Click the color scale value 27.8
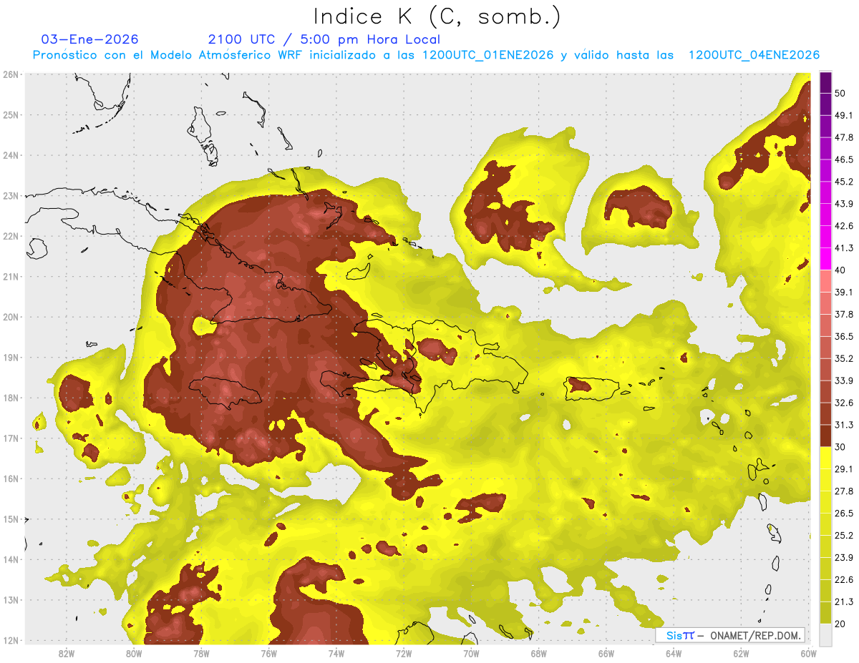The image size is (859, 663). 844,491
